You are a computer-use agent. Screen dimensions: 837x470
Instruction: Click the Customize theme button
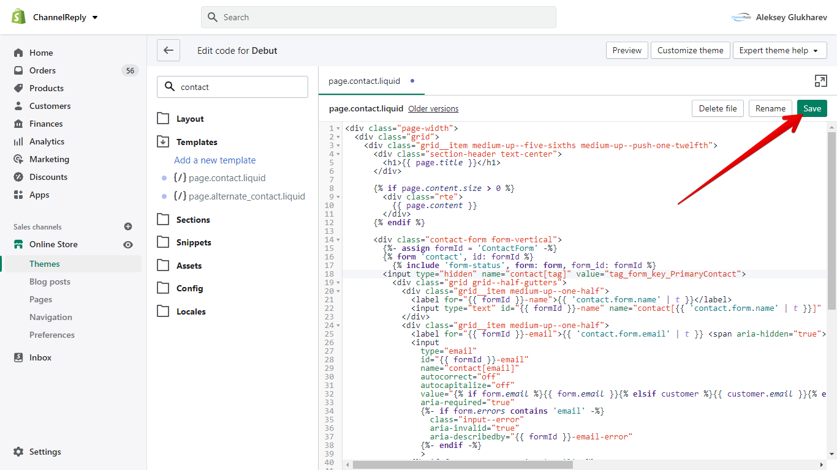(691, 50)
